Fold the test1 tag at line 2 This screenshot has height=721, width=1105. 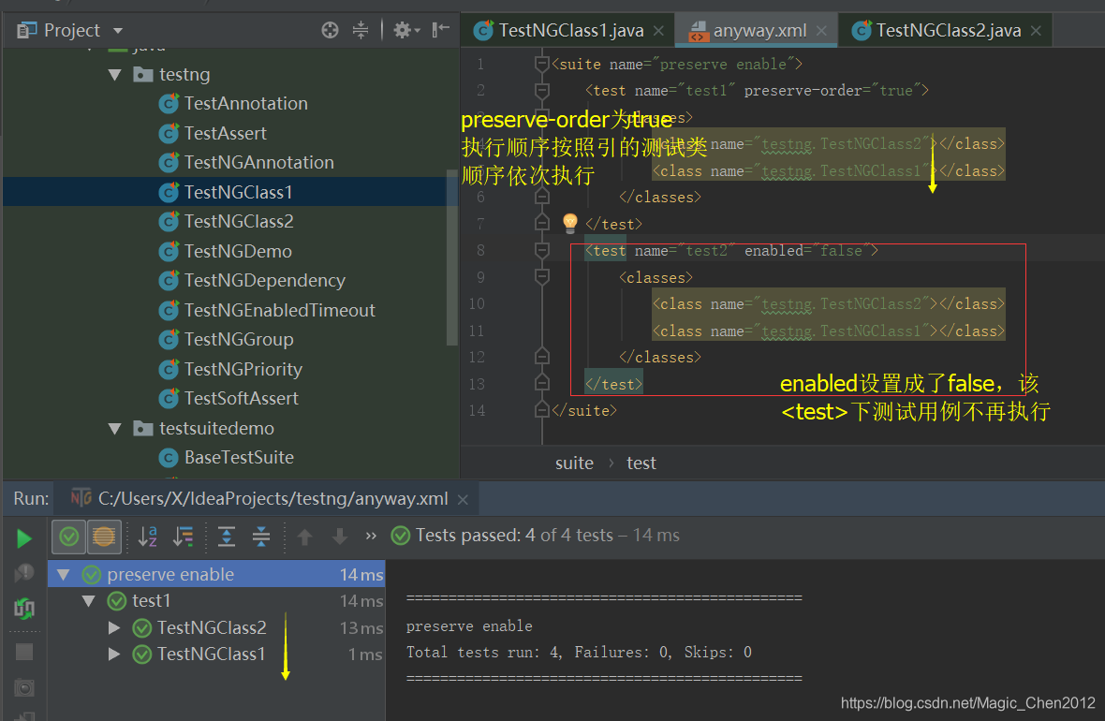pos(541,91)
